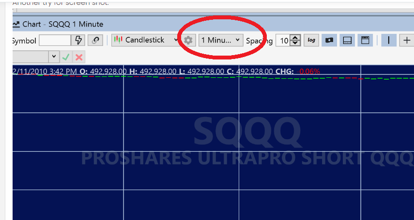Open the 1 Minute timeframe dropdown
Screen dimensions: 414x220
pyautogui.click(x=221, y=40)
